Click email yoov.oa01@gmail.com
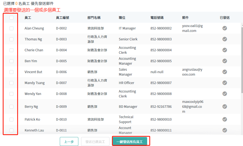The image size is (243, 146). click(192, 28)
